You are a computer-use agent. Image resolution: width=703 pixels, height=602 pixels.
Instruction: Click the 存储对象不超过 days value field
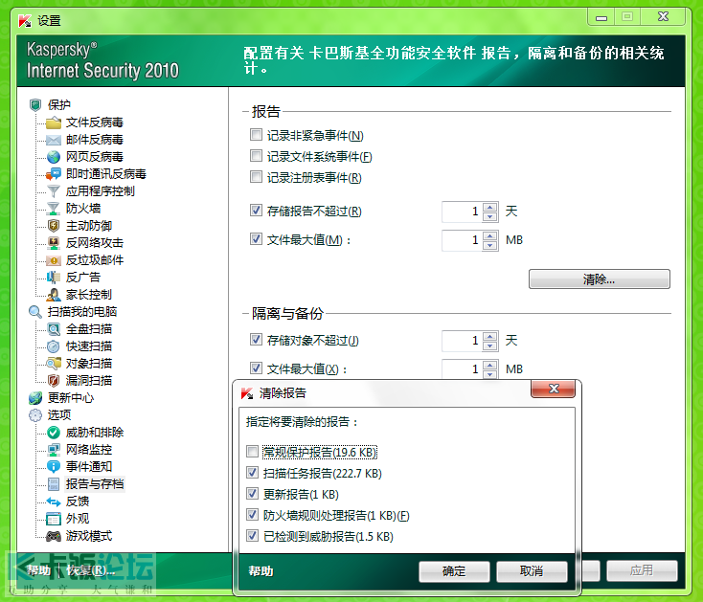tap(463, 341)
